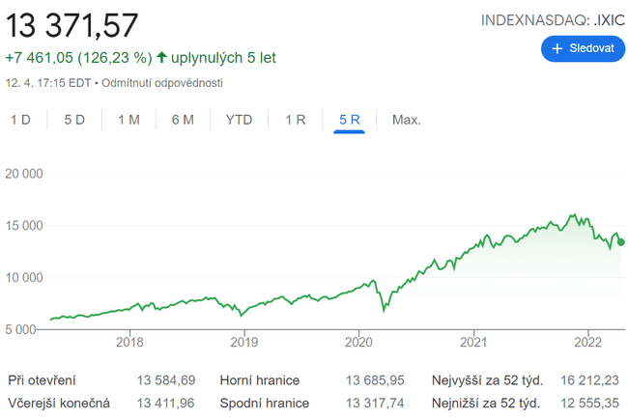Click the 2020 label on time axis
Image resolution: width=628 pixels, height=419 pixels.
[x=358, y=342]
